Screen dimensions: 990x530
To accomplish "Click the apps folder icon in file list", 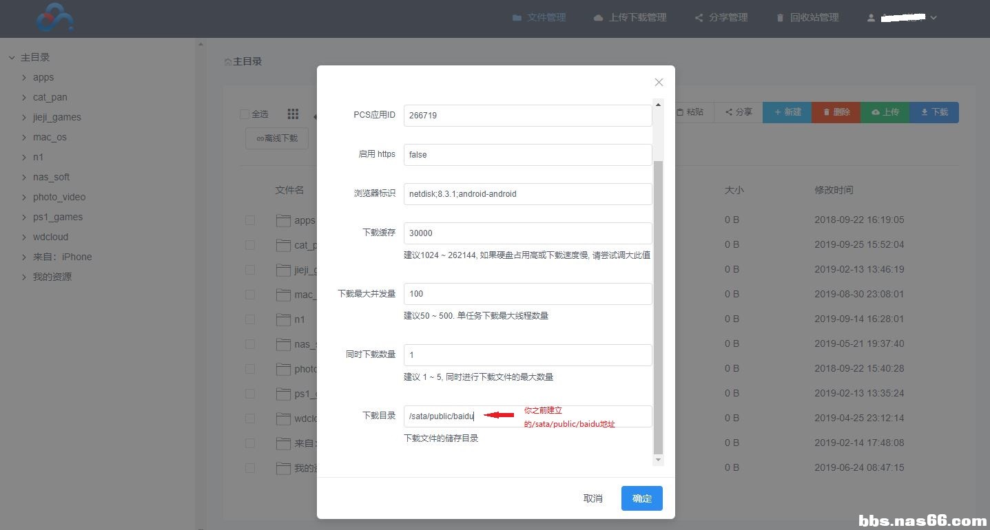I will point(283,220).
